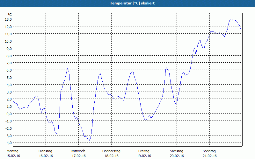The height and width of the screenshot is (159, 255).
Task: Select the Donnerstag day label
Action: tap(111, 151)
